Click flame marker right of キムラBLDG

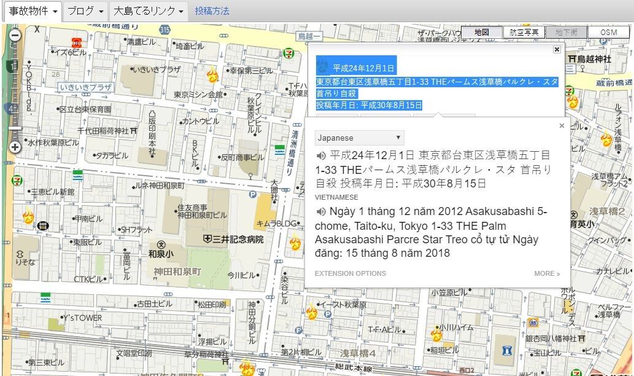295,243
